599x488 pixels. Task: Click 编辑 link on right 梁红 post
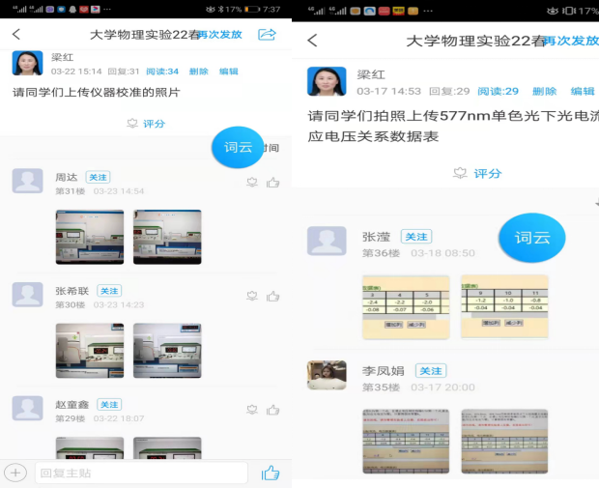click(x=583, y=91)
